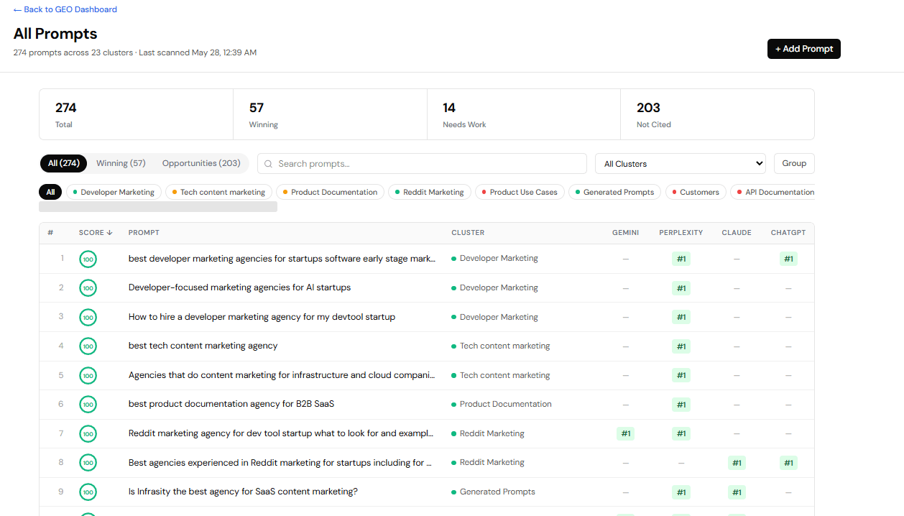Click score 100 circle in row 5
Screen dimensions: 904x516
click(x=88, y=375)
